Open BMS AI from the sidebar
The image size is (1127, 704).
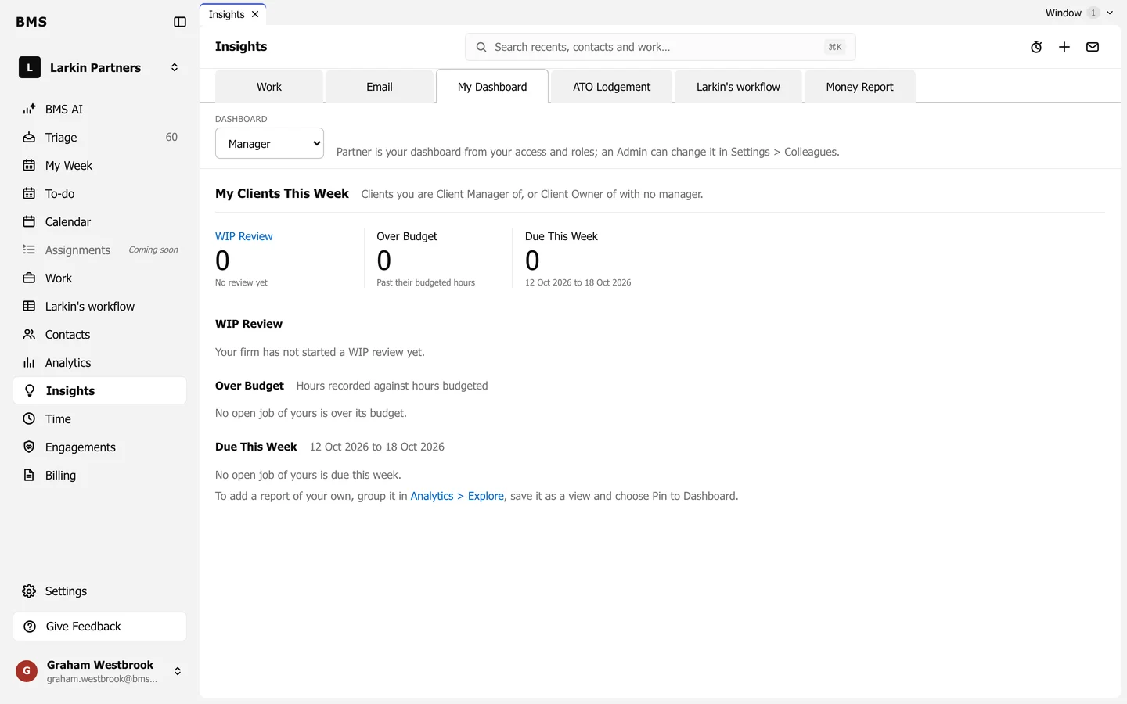(x=99, y=110)
